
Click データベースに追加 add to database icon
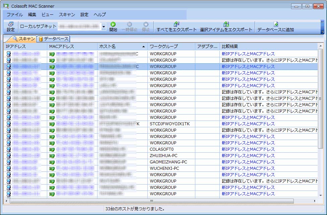tap(275, 27)
